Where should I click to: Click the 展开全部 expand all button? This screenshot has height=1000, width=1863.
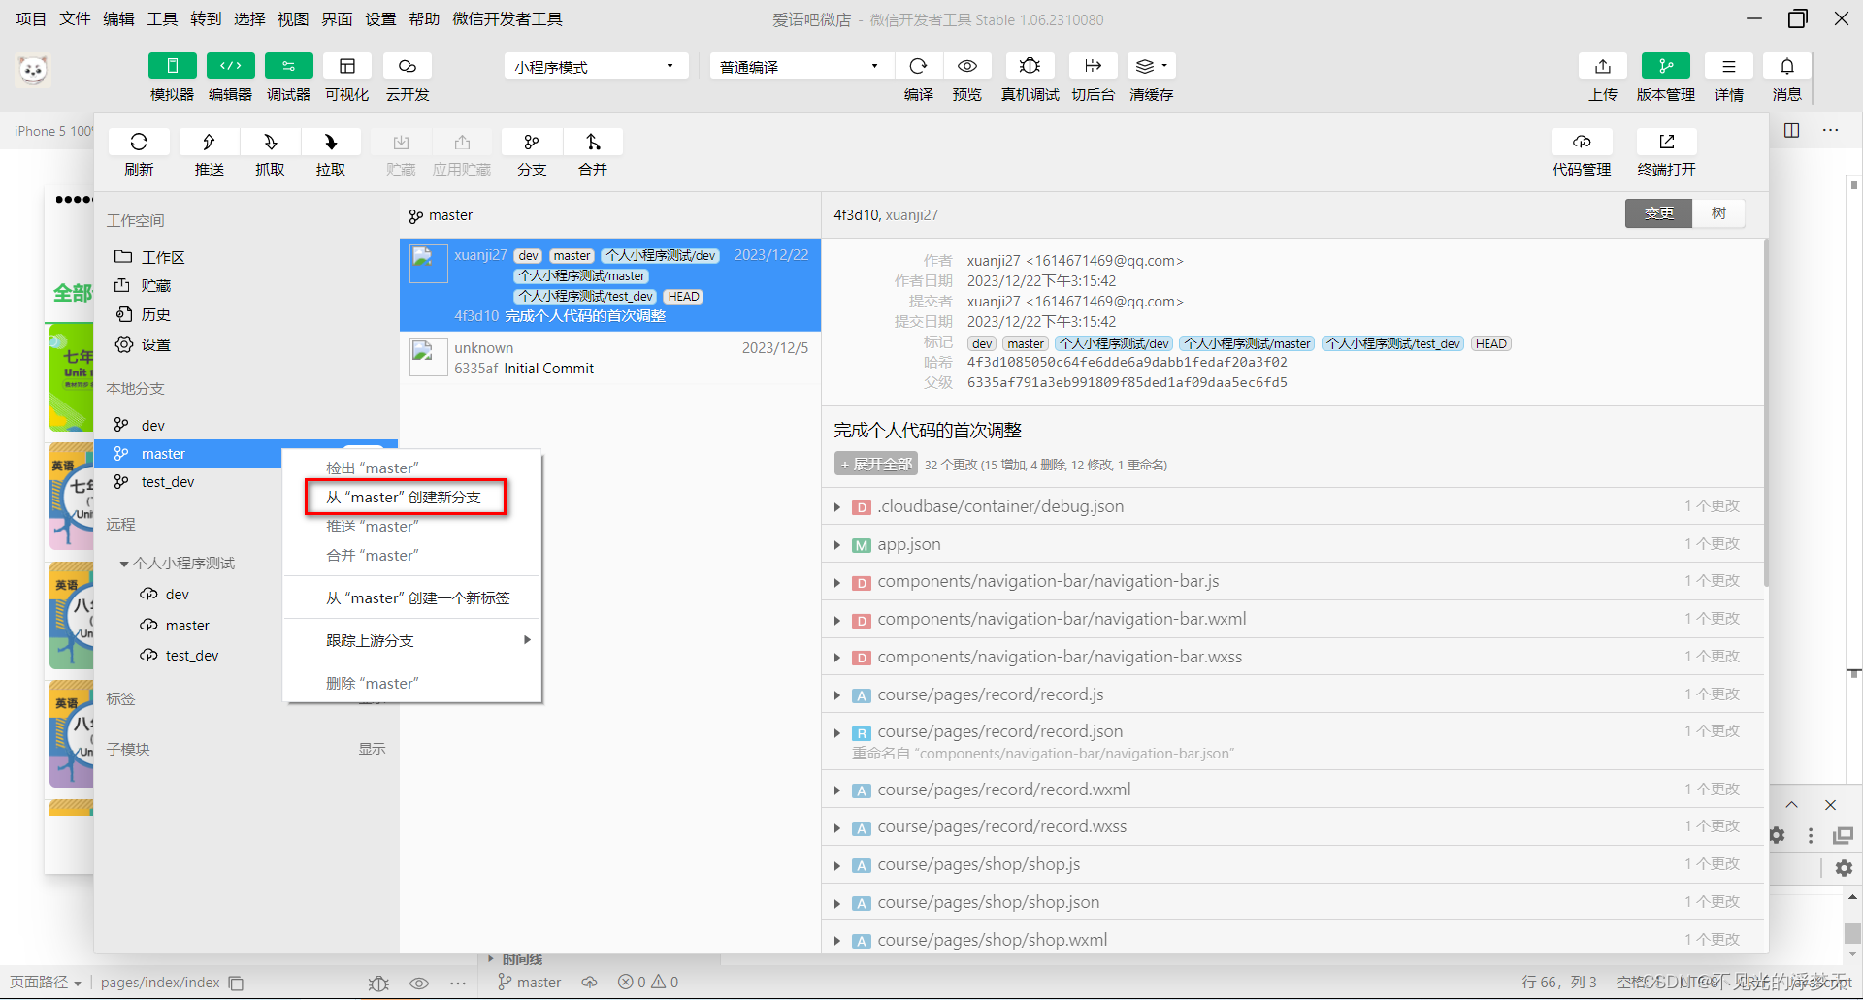[x=876, y=464]
